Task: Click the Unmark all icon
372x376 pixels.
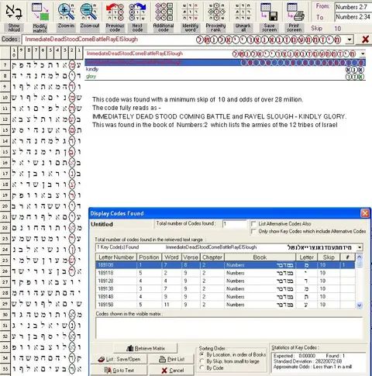Action: pyautogui.click(x=243, y=12)
